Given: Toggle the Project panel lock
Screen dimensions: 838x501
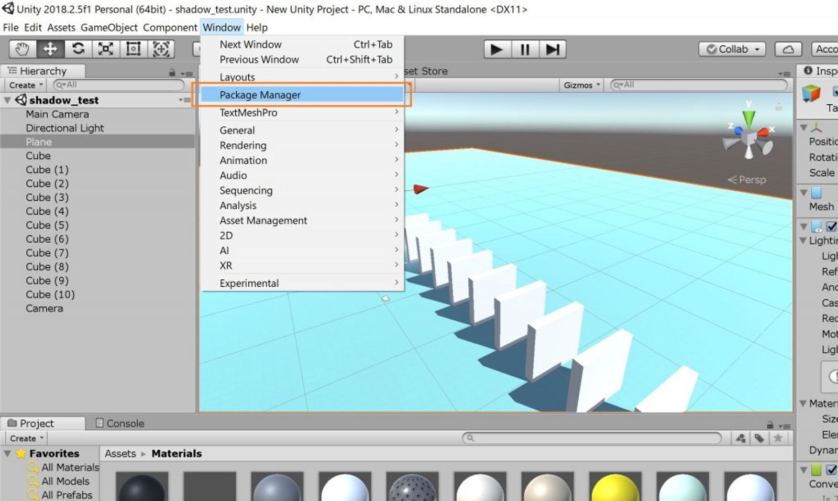Looking at the screenshot, I should point(770,425).
